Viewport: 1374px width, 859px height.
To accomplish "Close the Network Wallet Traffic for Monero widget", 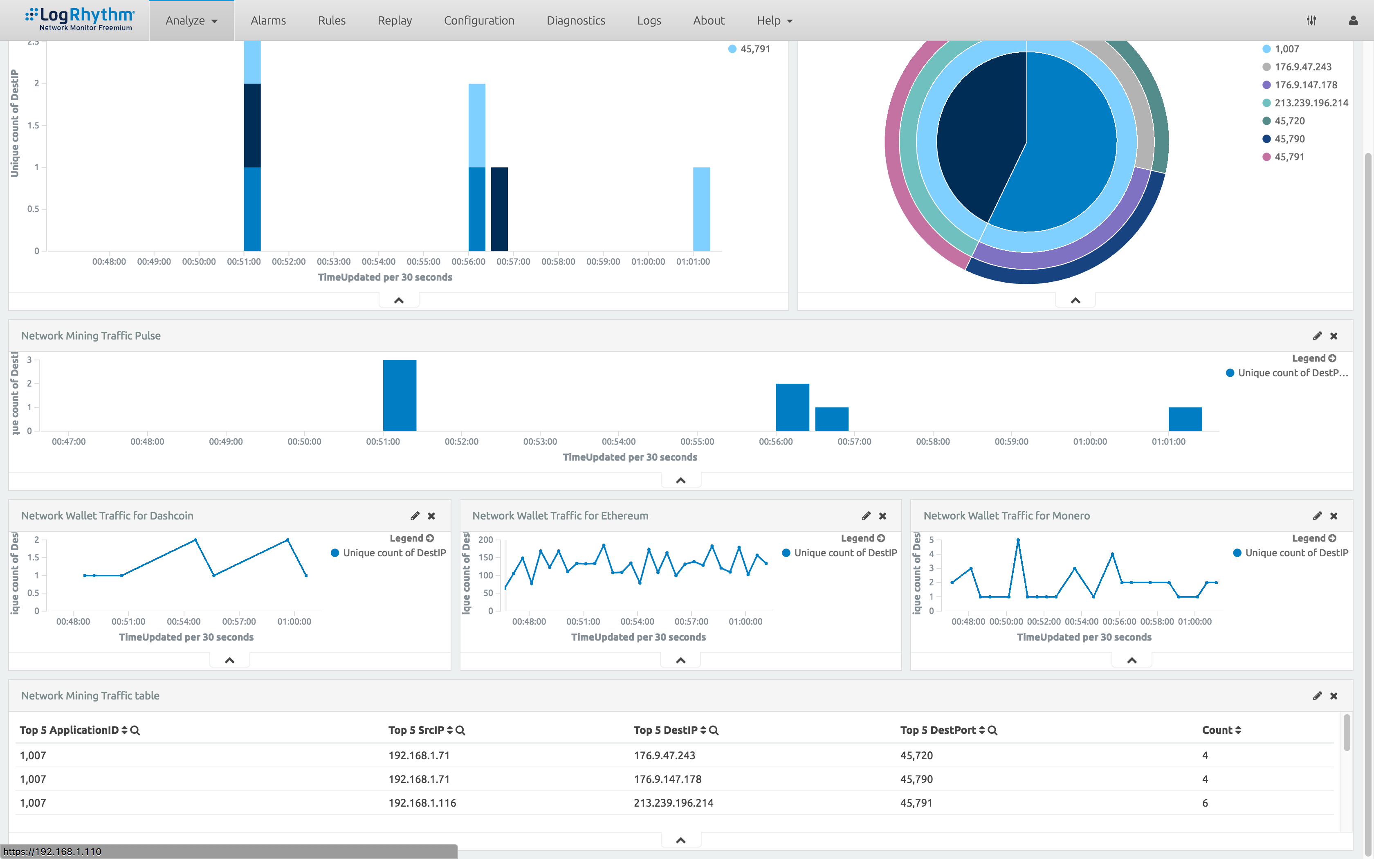I will (1334, 515).
